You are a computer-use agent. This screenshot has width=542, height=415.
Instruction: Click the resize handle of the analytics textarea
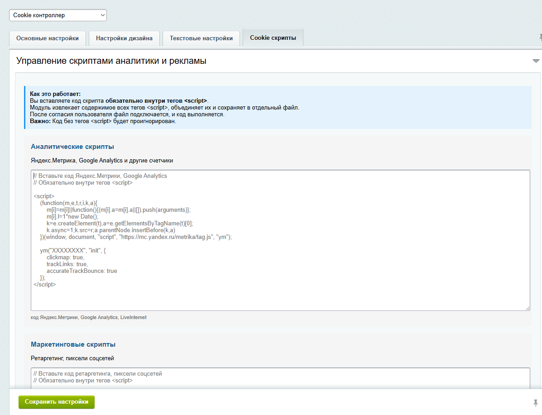(x=528, y=308)
